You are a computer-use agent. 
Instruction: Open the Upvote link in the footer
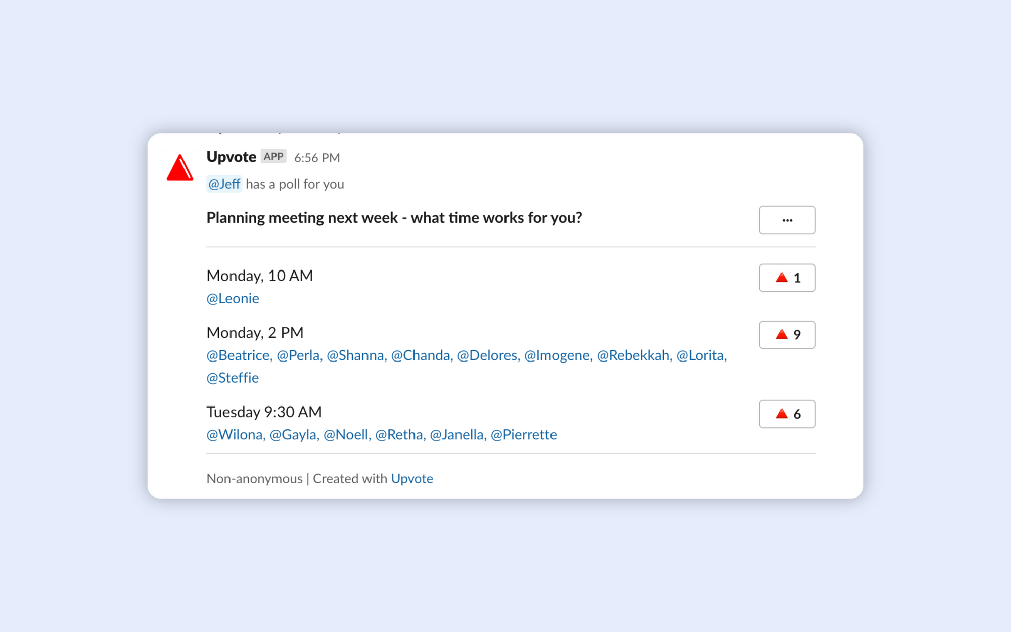coord(412,479)
